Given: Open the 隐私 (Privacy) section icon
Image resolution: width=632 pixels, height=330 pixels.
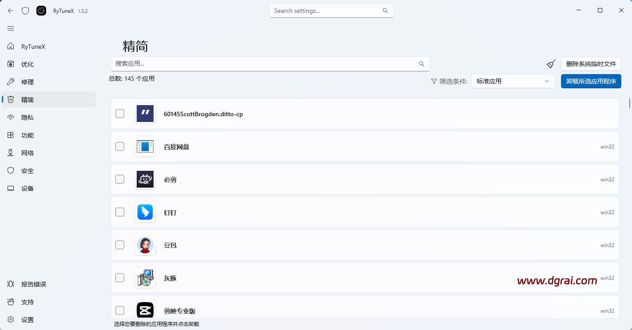Looking at the screenshot, I should (11, 117).
